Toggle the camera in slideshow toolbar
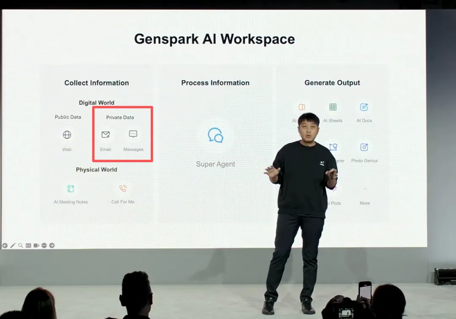This screenshot has width=456, height=319. tap(36, 245)
